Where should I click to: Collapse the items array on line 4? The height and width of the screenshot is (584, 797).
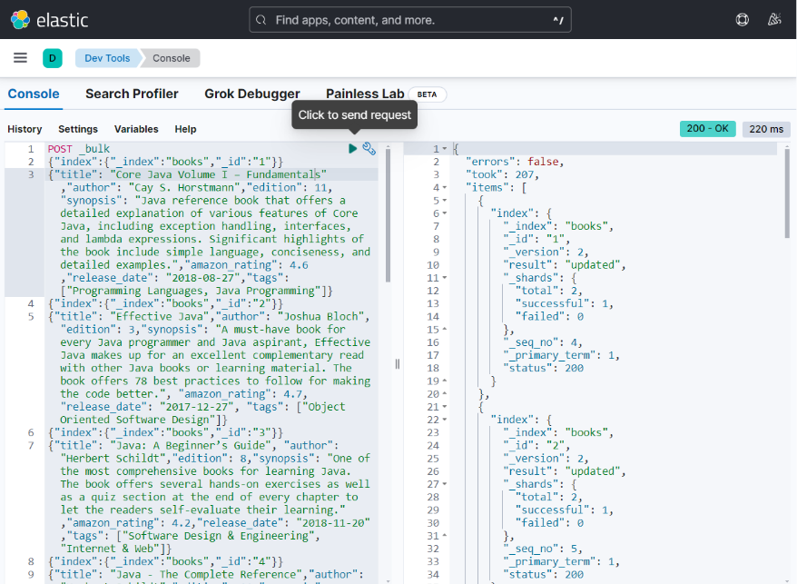tap(445, 188)
